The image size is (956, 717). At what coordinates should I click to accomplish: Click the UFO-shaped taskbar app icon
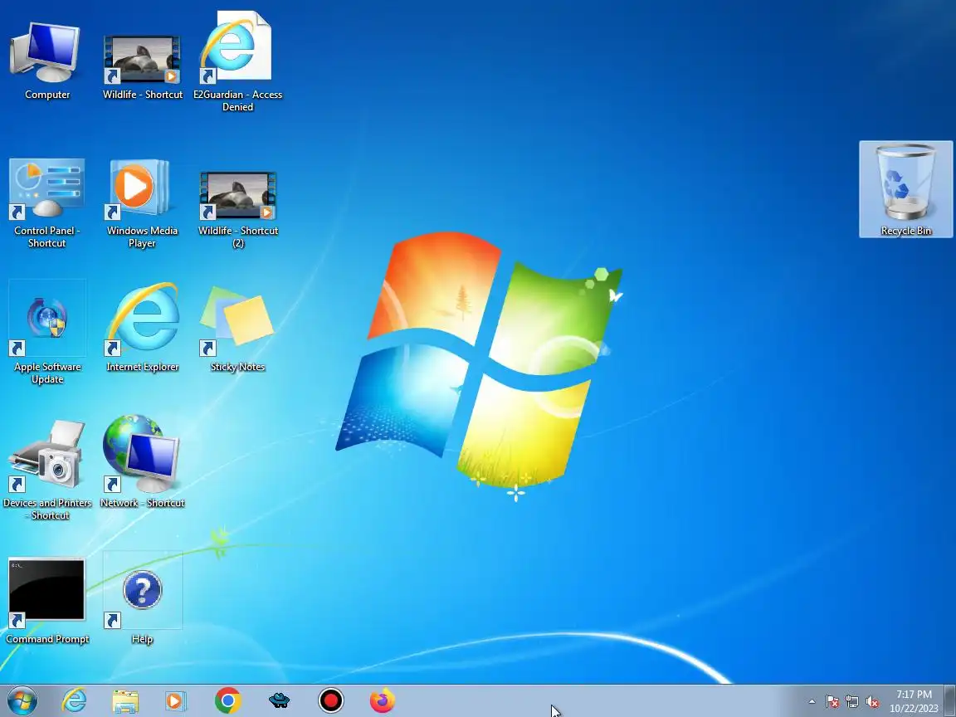tap(279, 700)
